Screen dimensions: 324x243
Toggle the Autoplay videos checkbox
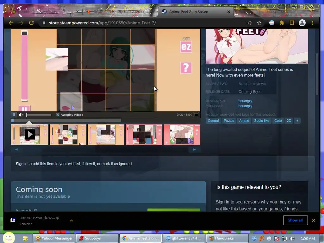click(x=58, y=115)
